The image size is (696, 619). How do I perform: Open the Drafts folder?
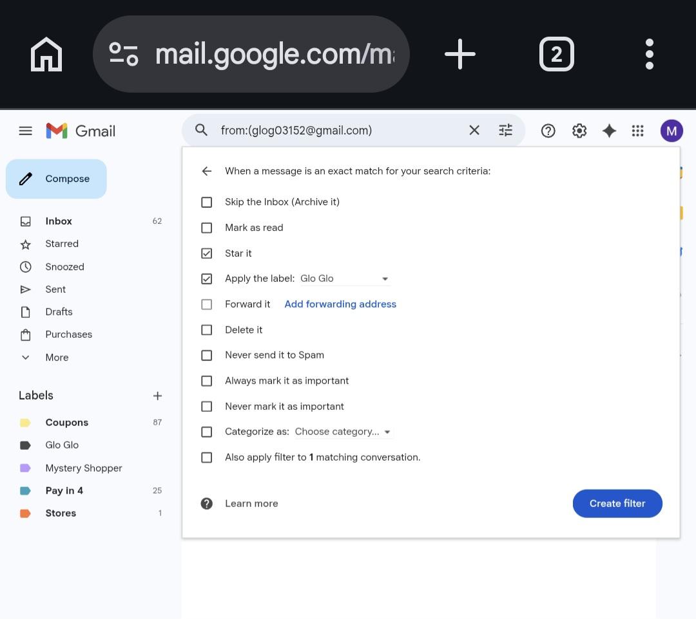click(59, 312)
